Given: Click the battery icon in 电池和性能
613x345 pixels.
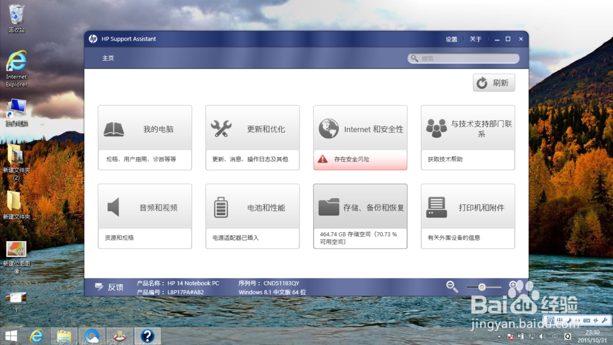Looking at the screenshot, I should (x=221, y=207).
